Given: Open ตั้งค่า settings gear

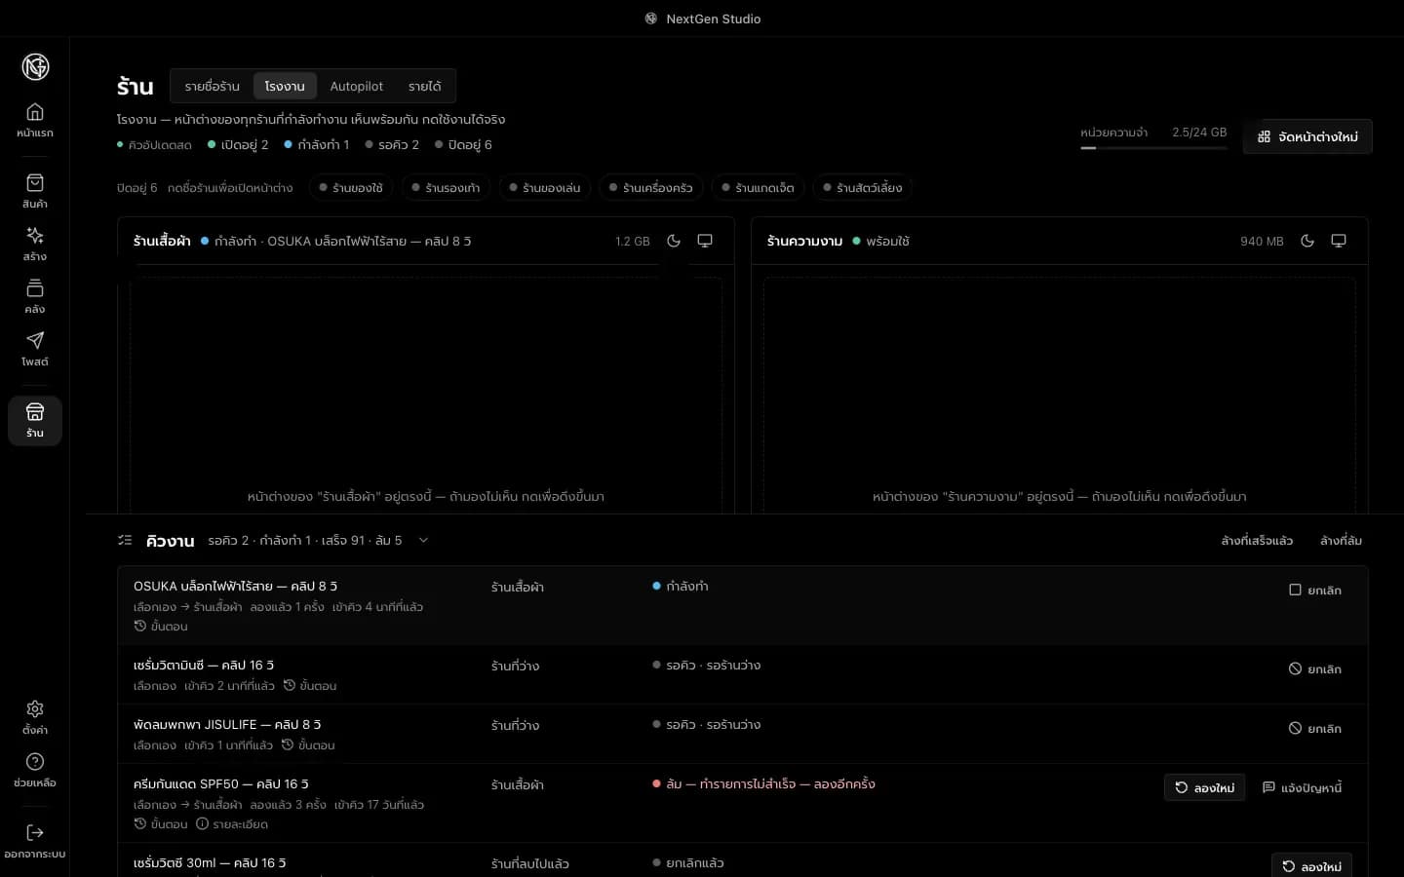Looking at the screenshot, I should pyautogui.click(x=35, y=717).
